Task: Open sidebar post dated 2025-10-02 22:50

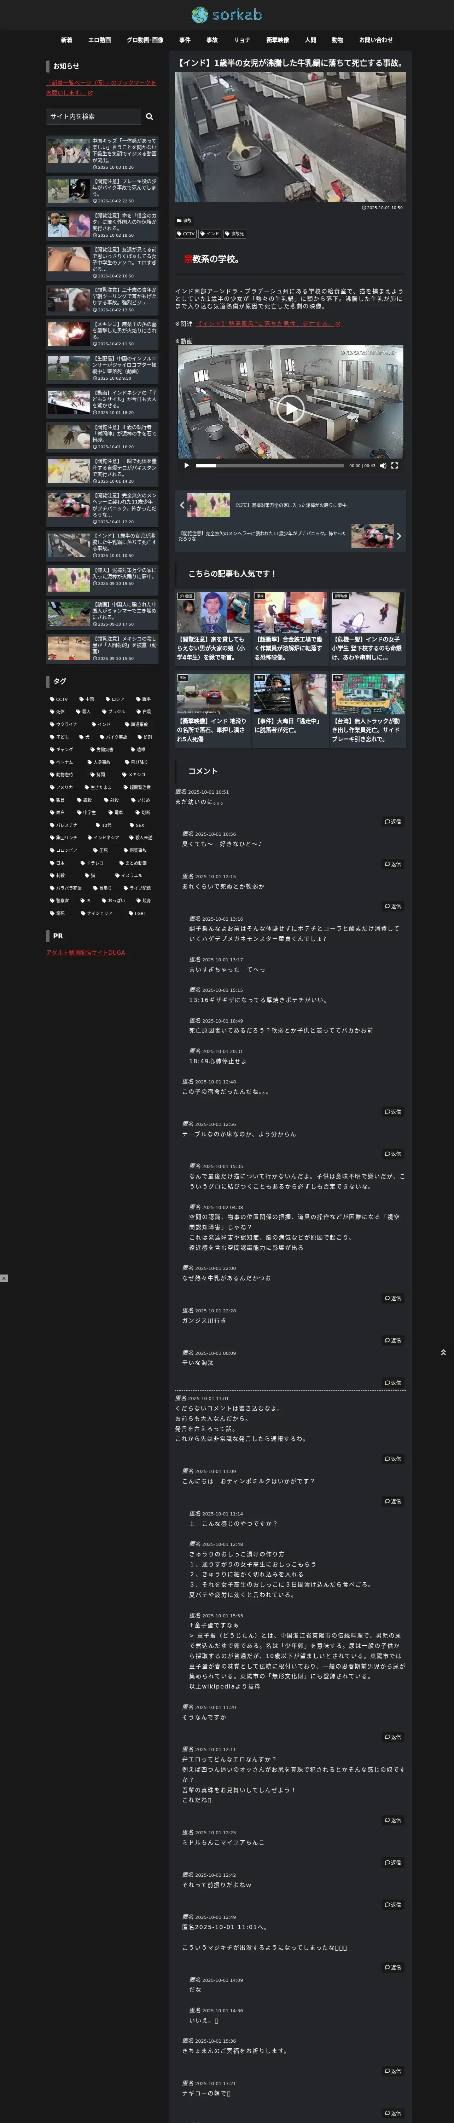Action: pos(102,190)
